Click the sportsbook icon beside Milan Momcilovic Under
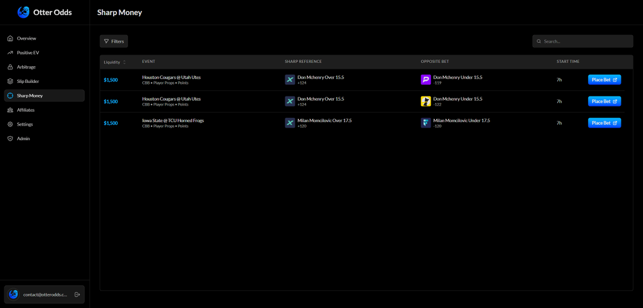Image resolution: width=643 pixels, height=308 pixels. (x=426, y=123)
